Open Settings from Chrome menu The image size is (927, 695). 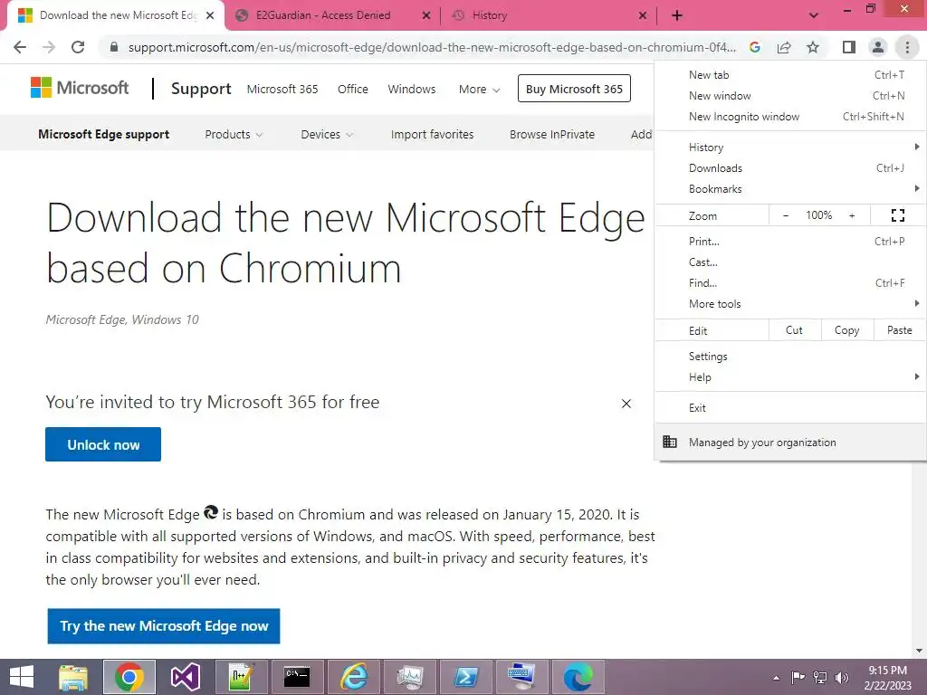click(x=790, y=357)
